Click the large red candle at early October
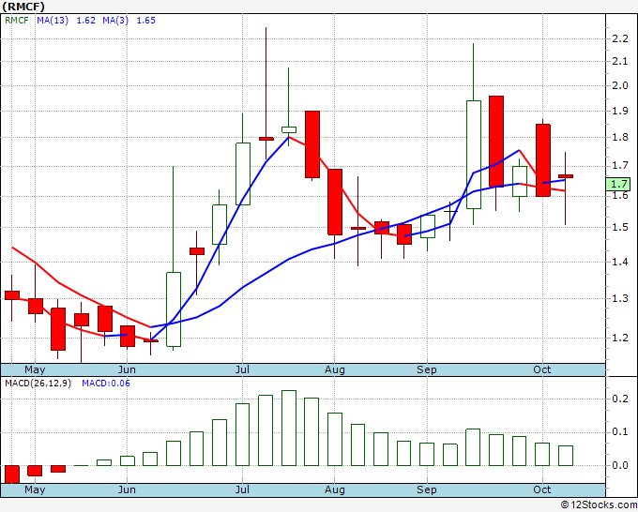This screenshot has height=512, width=638. [x=543, y=160]
